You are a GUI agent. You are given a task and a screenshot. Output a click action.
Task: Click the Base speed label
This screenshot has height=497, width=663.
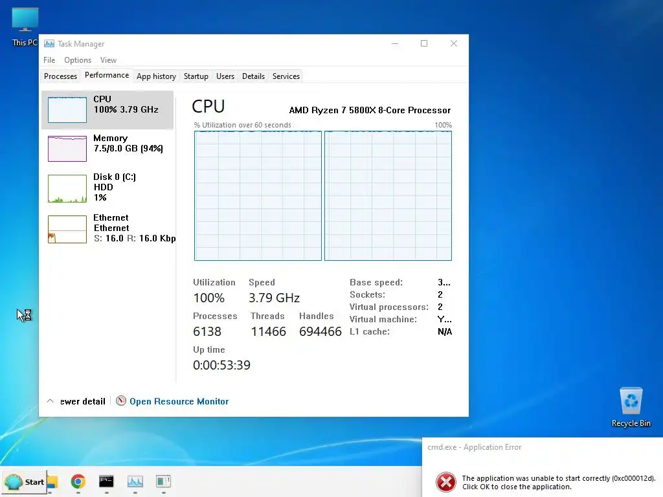coord(376,282)
